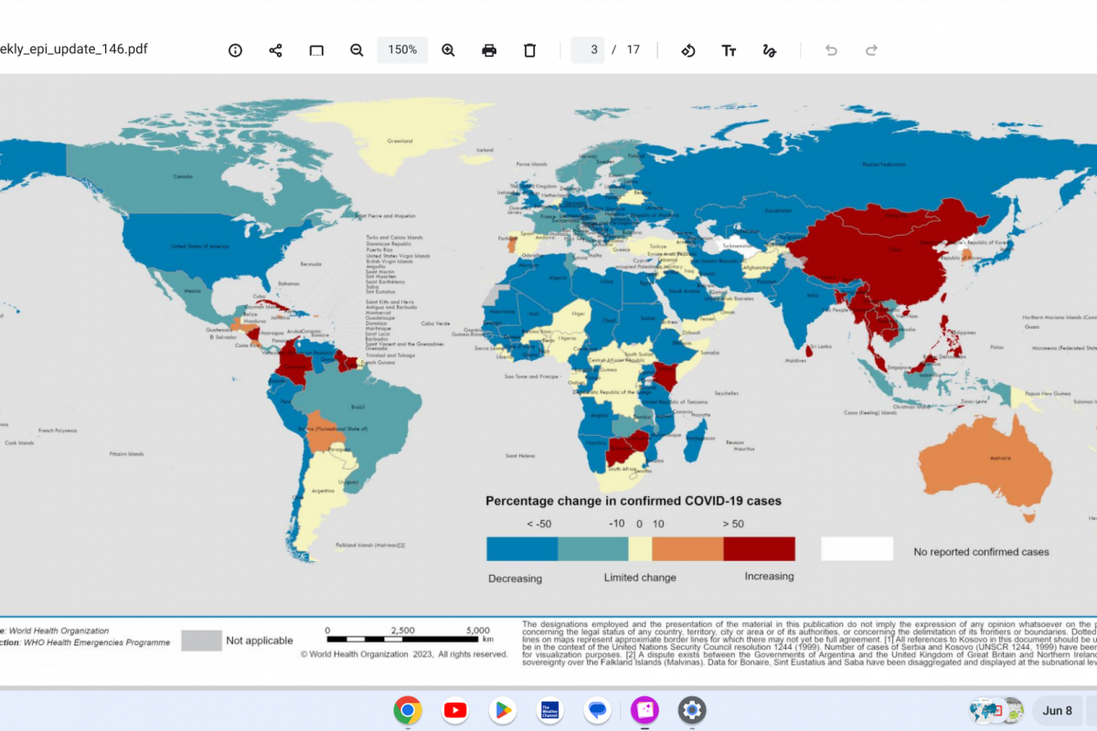Toggle the page thumbnails sidebar

(x=316, y=50)
